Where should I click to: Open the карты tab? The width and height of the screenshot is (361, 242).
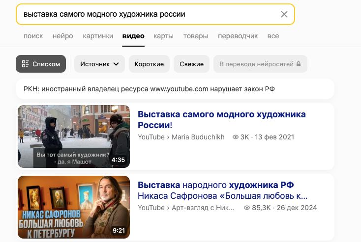[x=163, y=36]
